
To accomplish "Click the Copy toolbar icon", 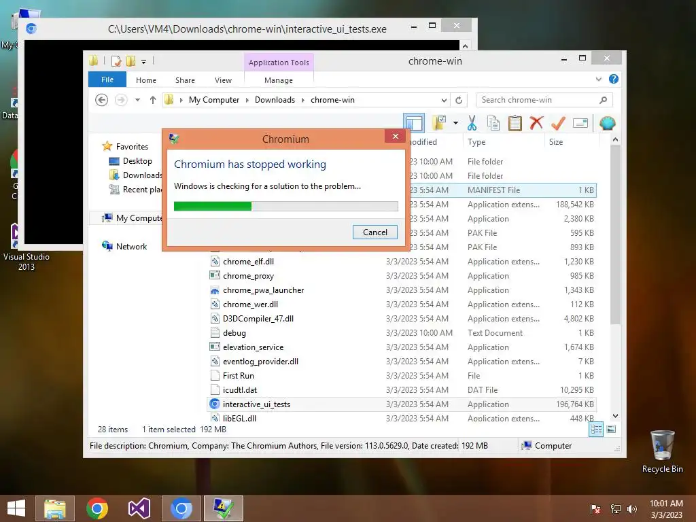I will click(493, 123).
